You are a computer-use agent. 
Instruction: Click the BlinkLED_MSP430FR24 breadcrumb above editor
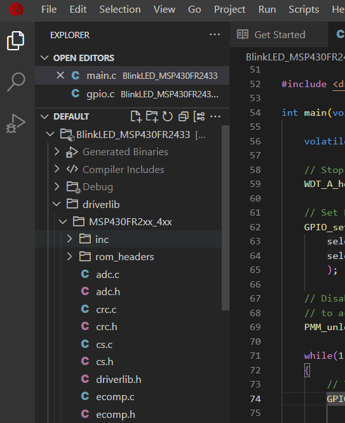click(295, 57)
